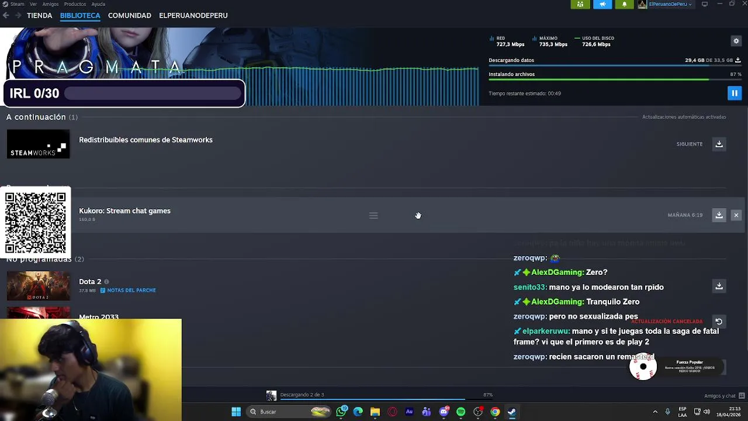Click the Dota 2 game thumbnail
This screenshot has width=748, height=421.
coord(38,286)
